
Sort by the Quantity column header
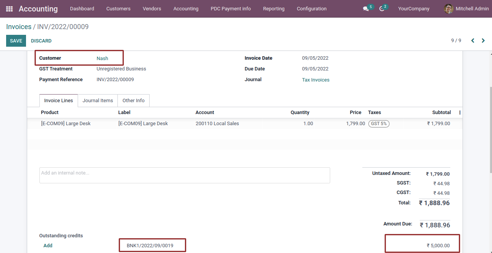pos(300,113)
